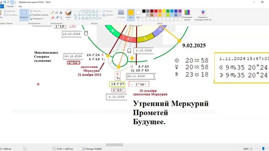The height and width of the screenshot is (151, 269).
Task: Choose the Five-point star shape
Action: point(83,18)
